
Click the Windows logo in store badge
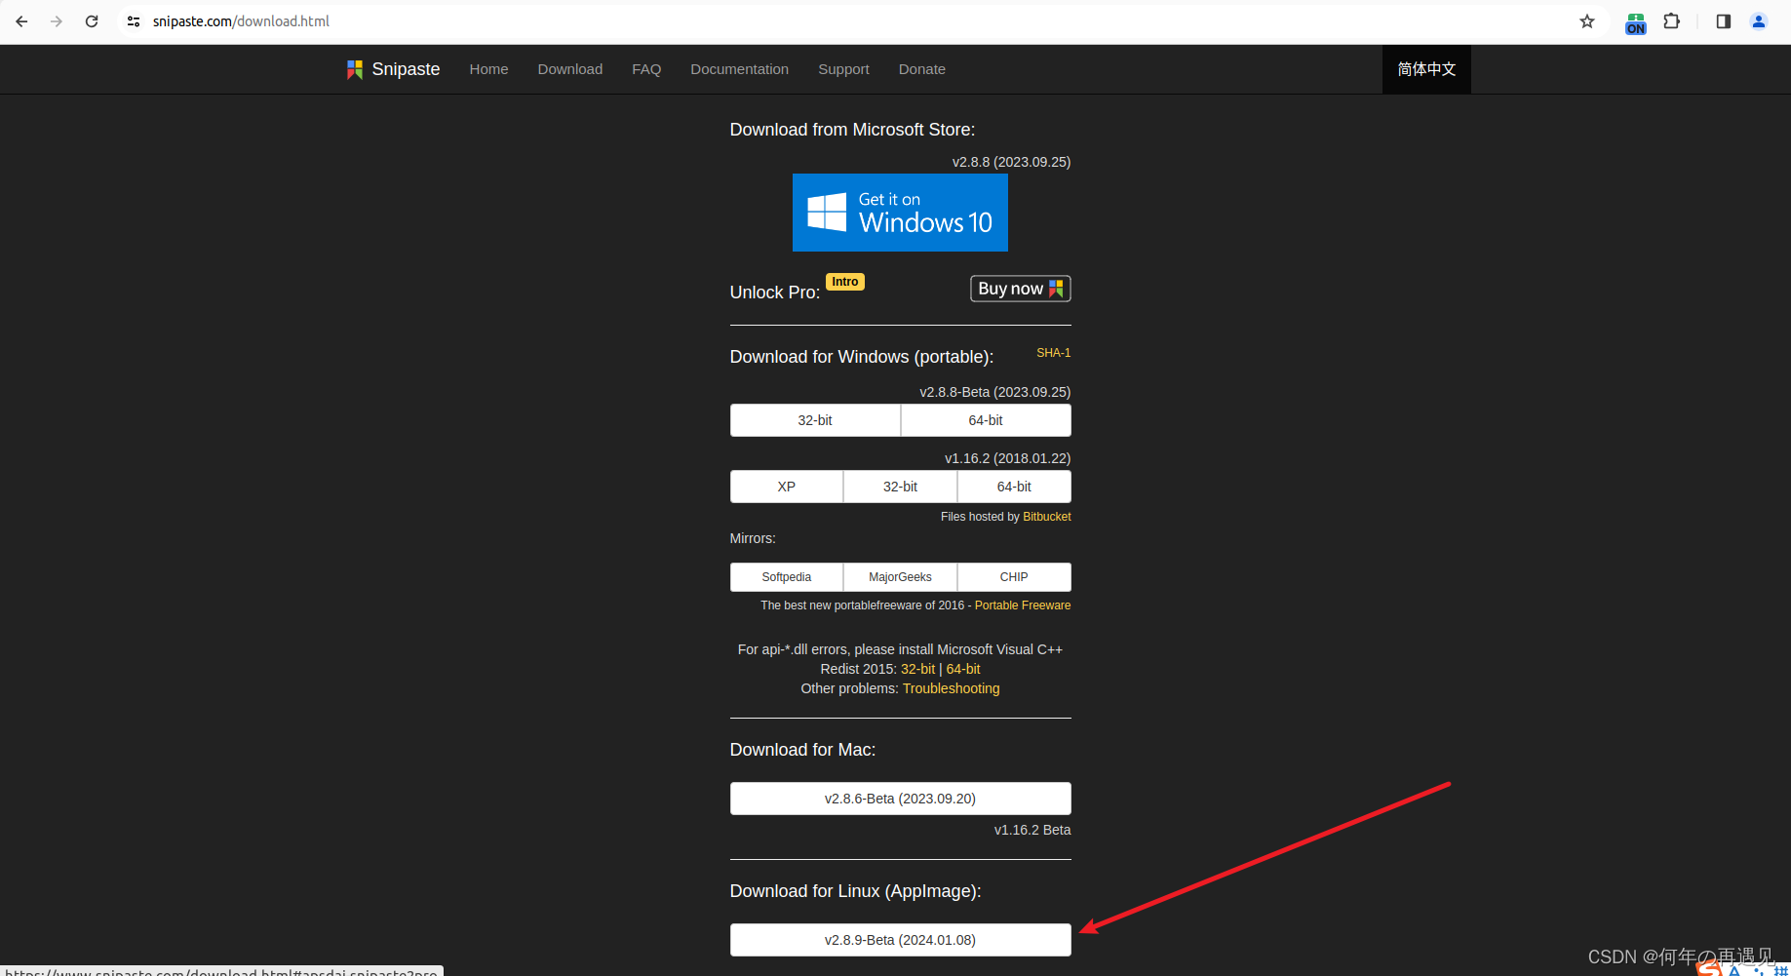827,212
